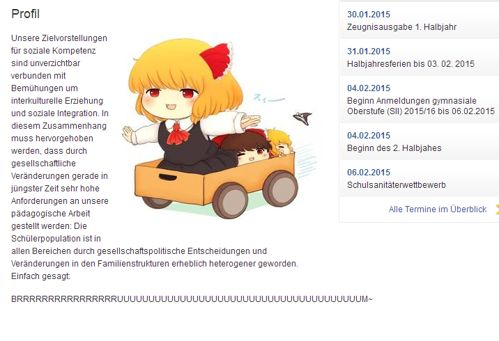Image resolution: width=499 pixels, height=341 pixels.
Task: Click the Profil heading
Action: (x=26, y=14)
